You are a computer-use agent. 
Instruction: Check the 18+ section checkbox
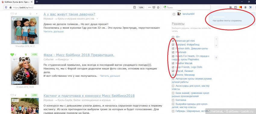click(173, 37)
